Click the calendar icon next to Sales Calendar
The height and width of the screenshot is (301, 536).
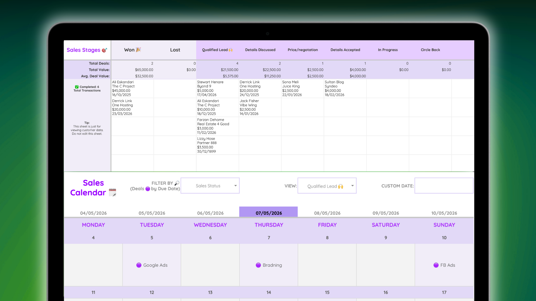(113, 192)
